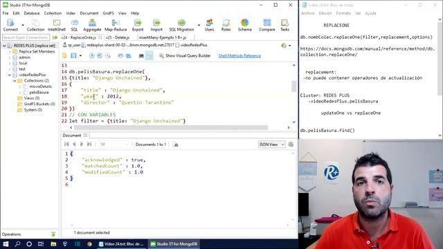Viewport: 443px width, 249px height.
Task: Click the second run icon in shell toolbar
Action: (x=100, y=55)
